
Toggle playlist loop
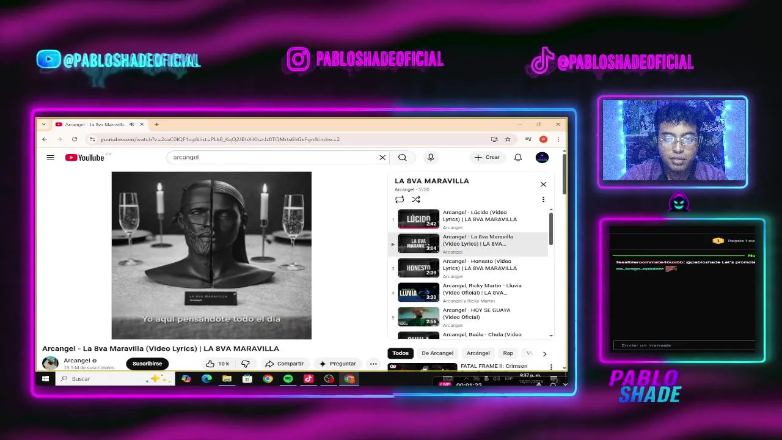(x=400, y=199)
